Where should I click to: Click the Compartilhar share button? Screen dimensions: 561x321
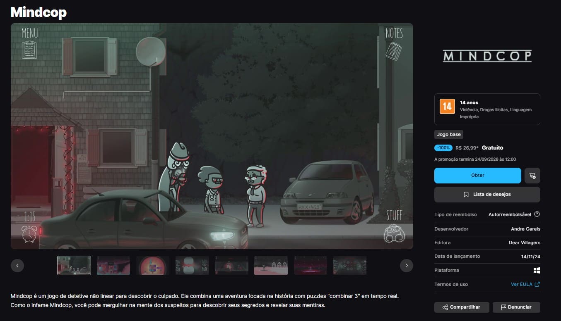[462, 307]
